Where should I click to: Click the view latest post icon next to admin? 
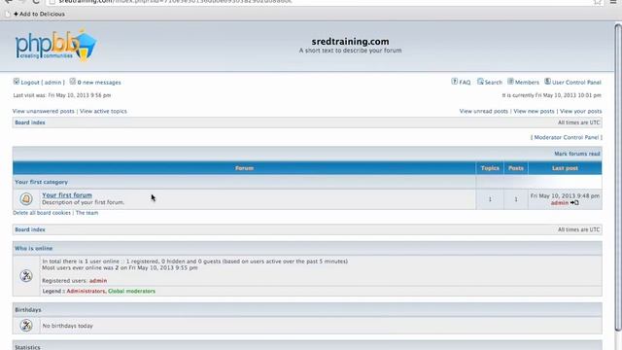[x=574, y=203]
